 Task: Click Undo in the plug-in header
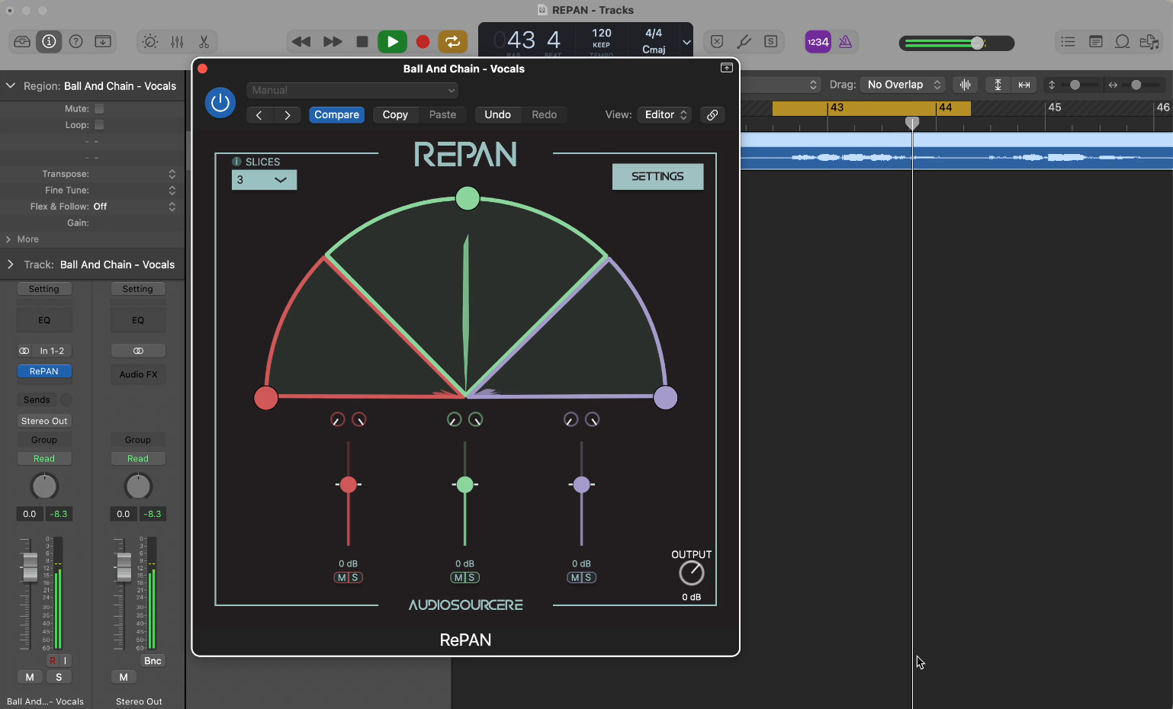tap(497, 115)
